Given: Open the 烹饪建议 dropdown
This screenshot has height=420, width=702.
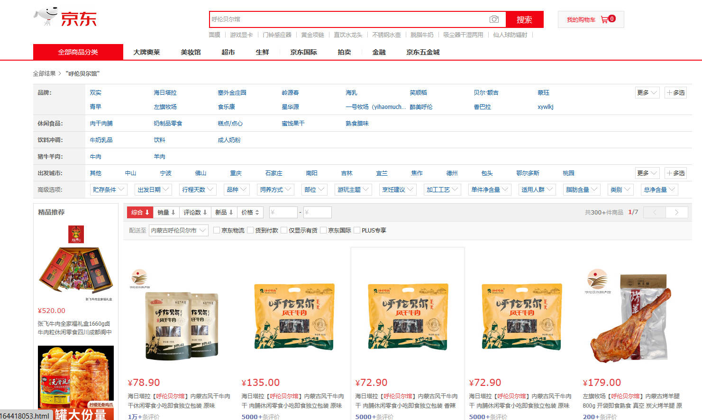Looking at the screenshot, I should (398, 190).
